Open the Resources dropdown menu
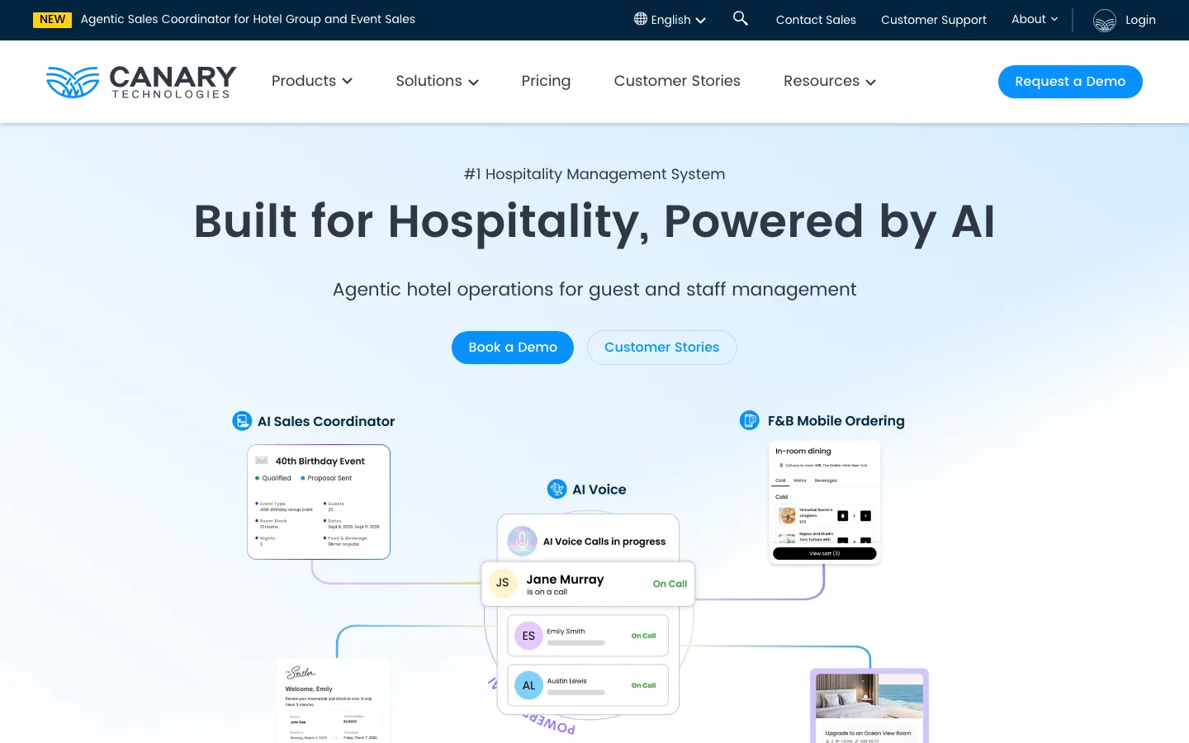The width and height of the screenshot is (1189, 743). point(830,81)
